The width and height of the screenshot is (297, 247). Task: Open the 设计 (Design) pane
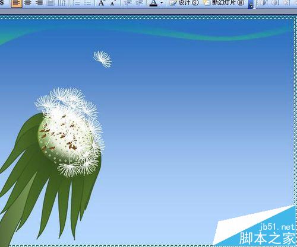tap(184, 3)
